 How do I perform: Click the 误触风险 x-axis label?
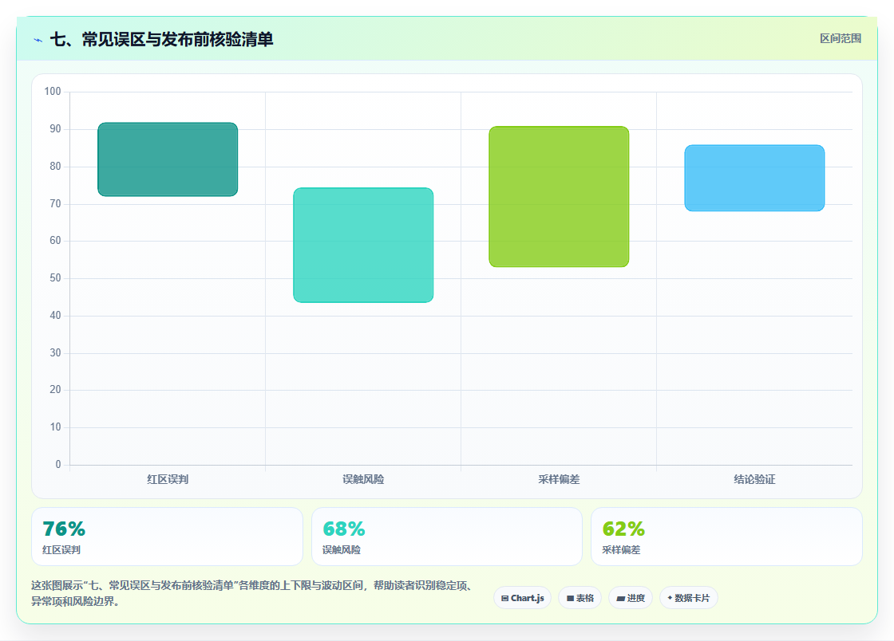click(363, 479)
